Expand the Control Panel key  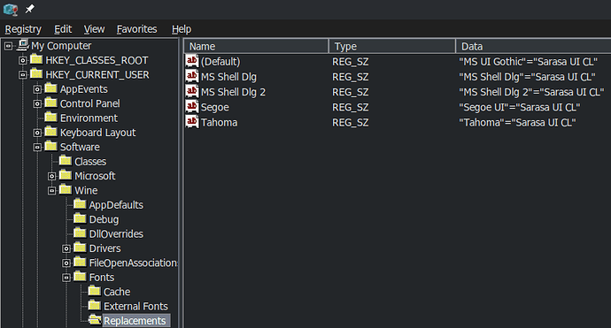coord(37,104)
